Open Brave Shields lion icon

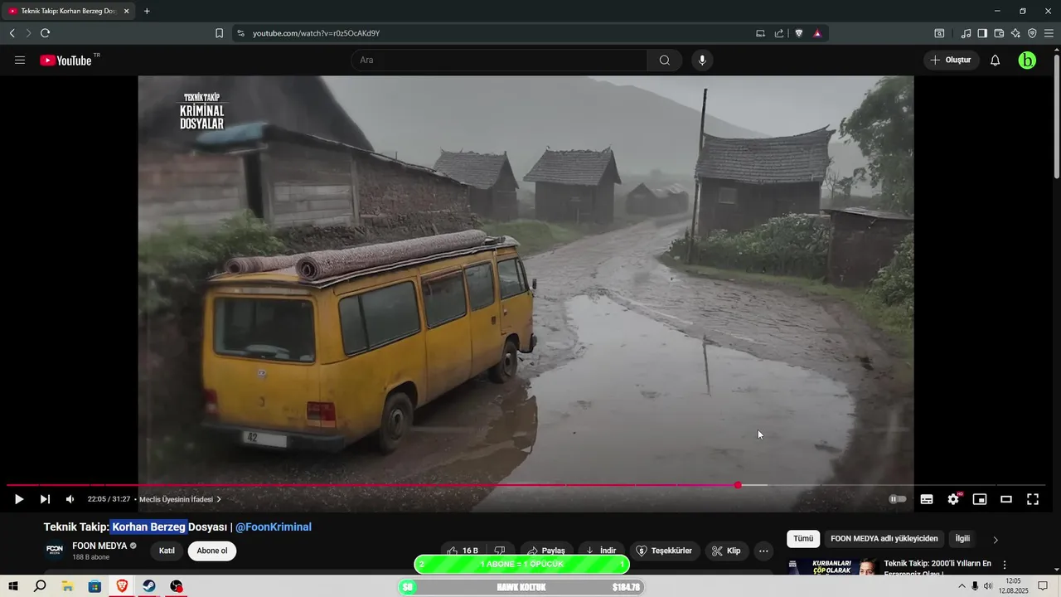(x=799, y=33)
